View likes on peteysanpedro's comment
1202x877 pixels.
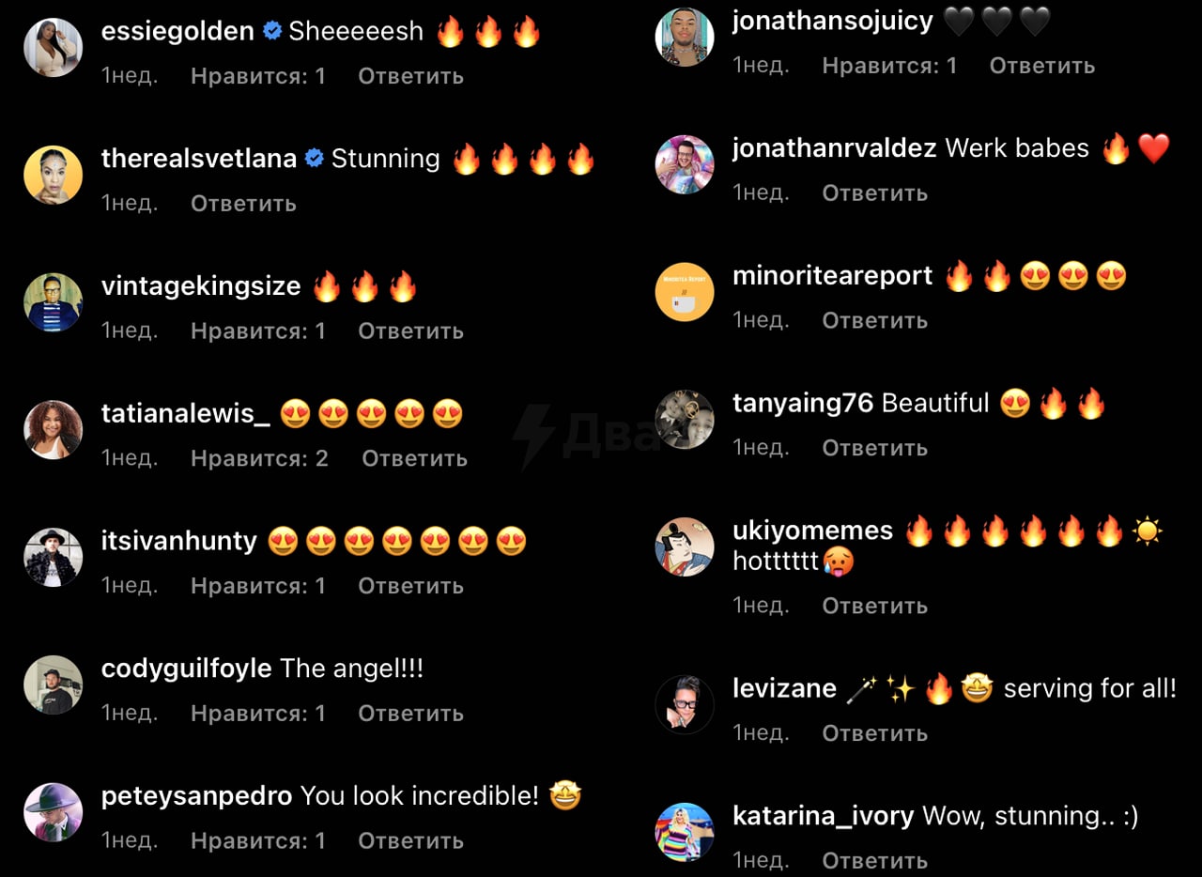pyautogui.click(x=258, y=841)
